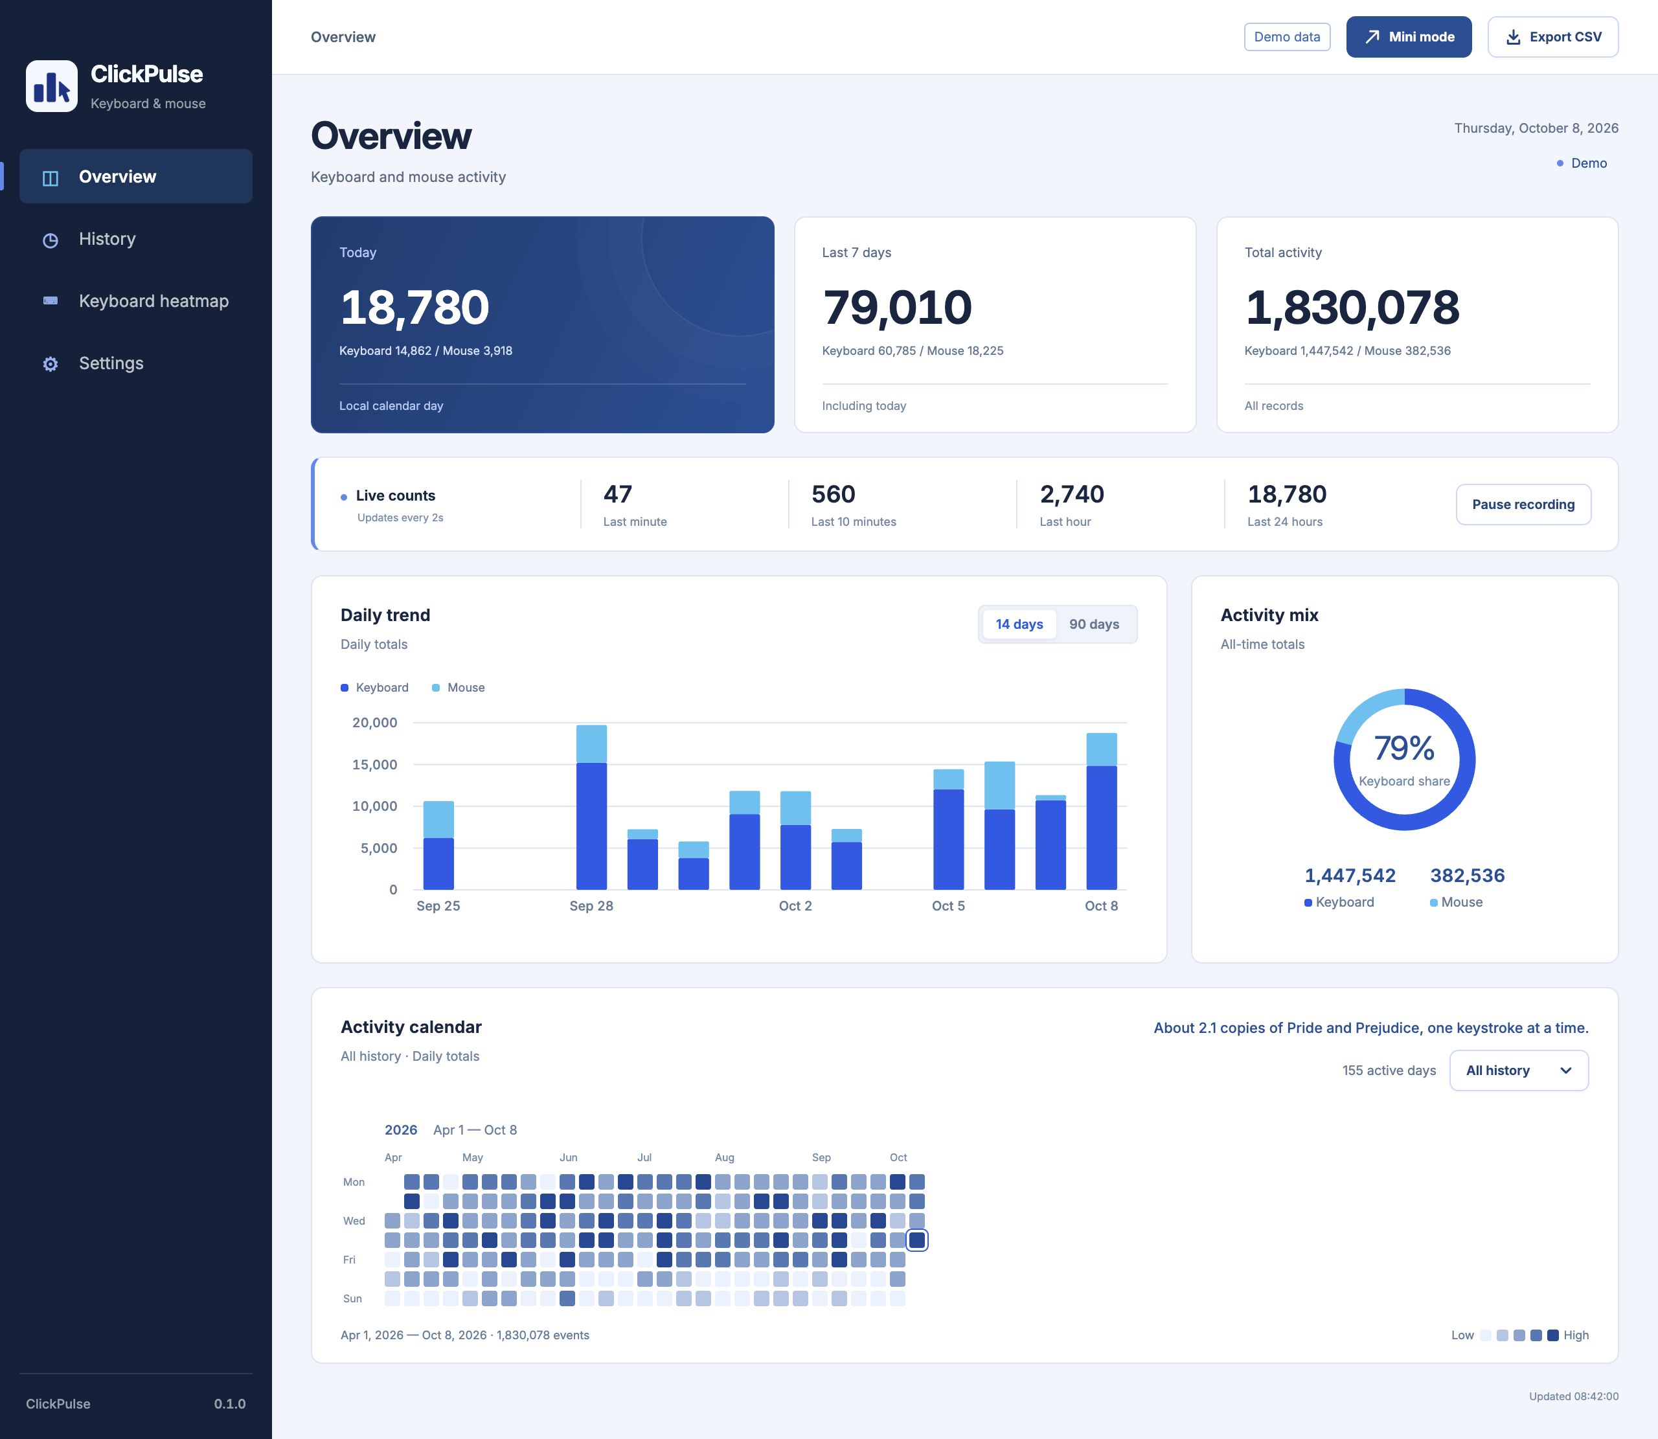Image resolution: width=1658 pixels, height=1439 pixels.
Task: Click the Thursday, October 8, 2026 date
Action: pos(1536,128)
